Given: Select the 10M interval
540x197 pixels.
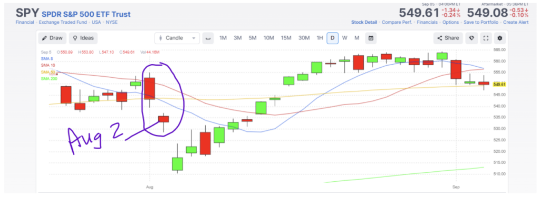Looking at the screenshot, I should [268, 38].
